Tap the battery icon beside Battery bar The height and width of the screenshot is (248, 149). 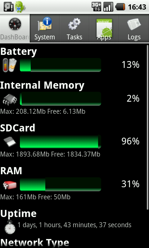point(10,65)
